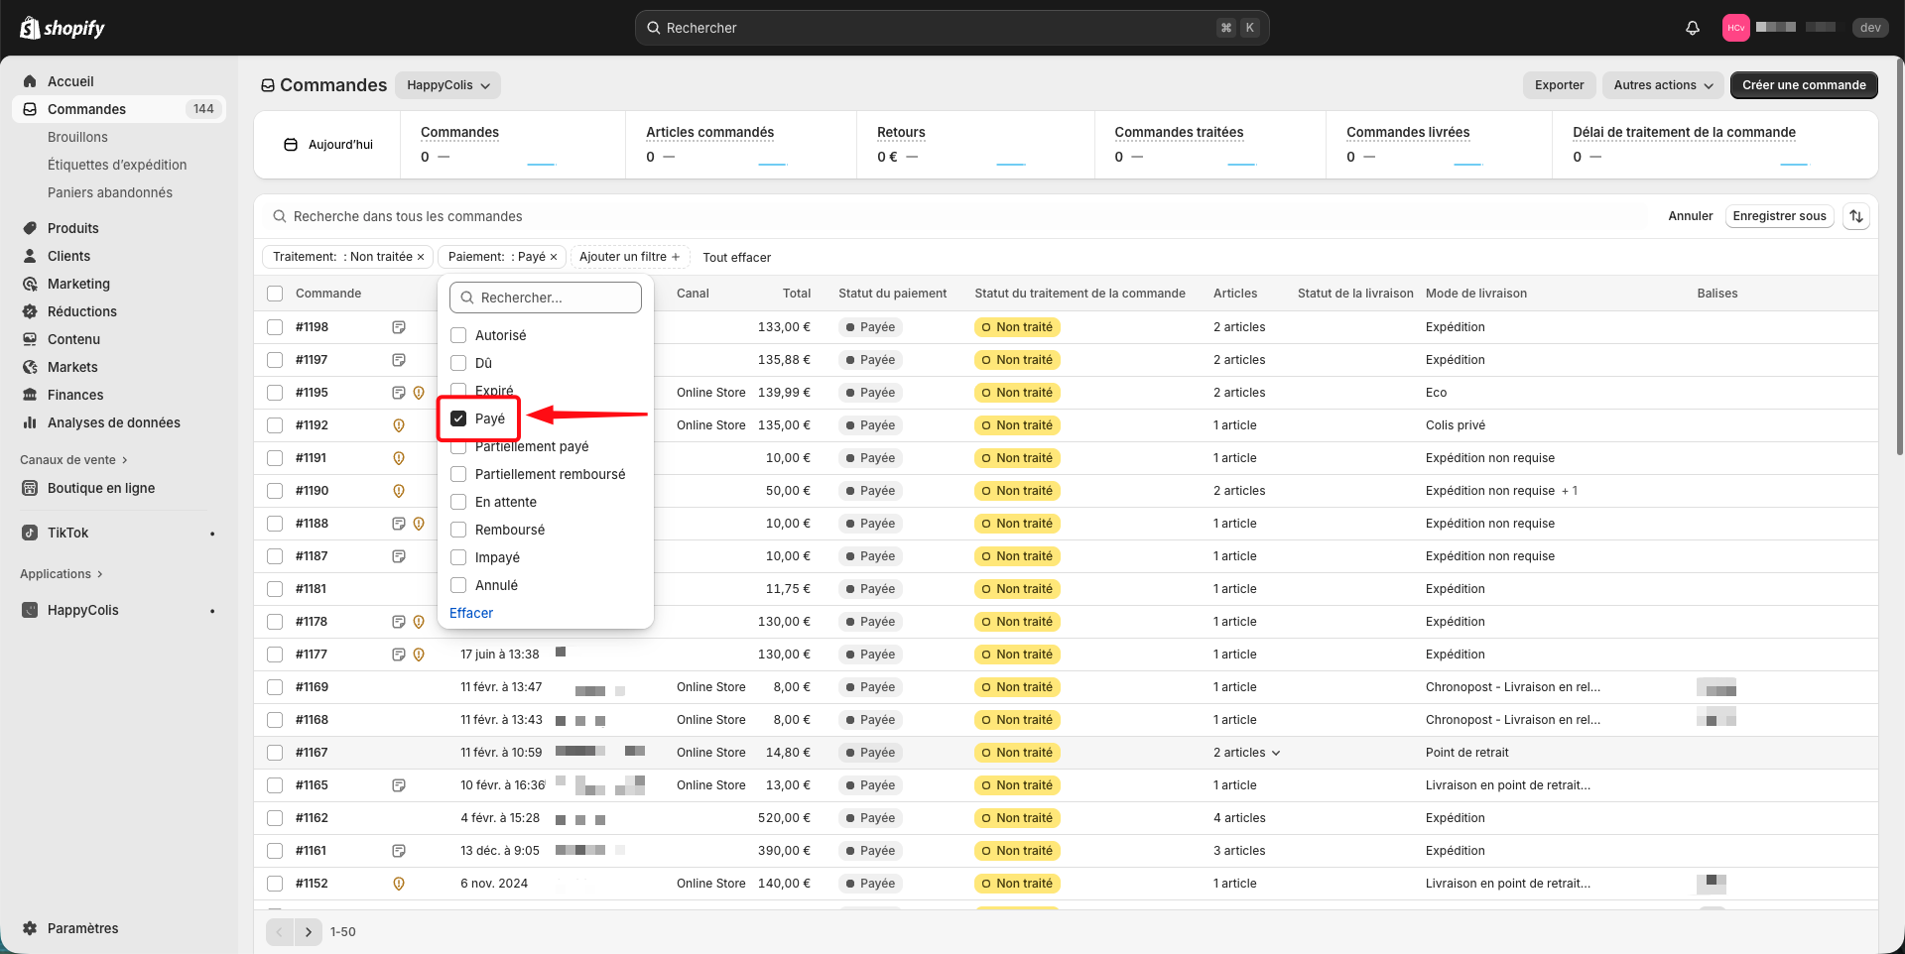1905x954 pixels.
Task: Remove the Paiement Payé filter chip
Action: point(554,257)
